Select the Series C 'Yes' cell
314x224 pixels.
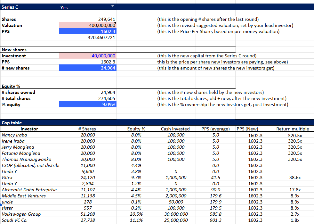[x=83, y=7]
